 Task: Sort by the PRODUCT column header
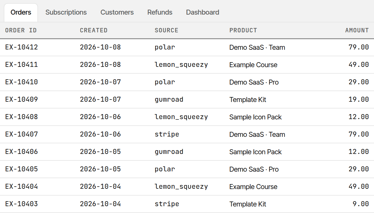(243, 30)
